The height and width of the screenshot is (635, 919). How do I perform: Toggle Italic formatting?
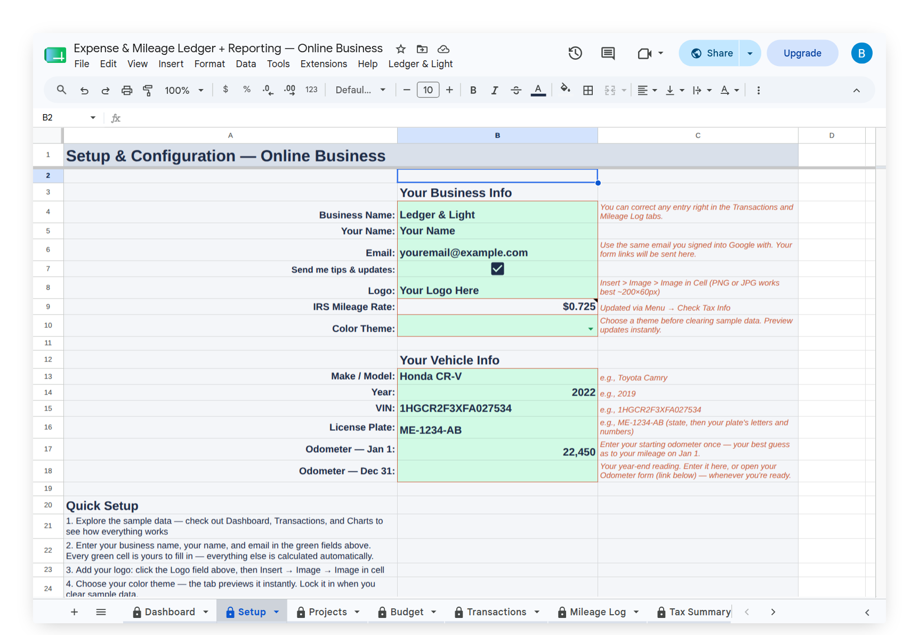point(495,90)
